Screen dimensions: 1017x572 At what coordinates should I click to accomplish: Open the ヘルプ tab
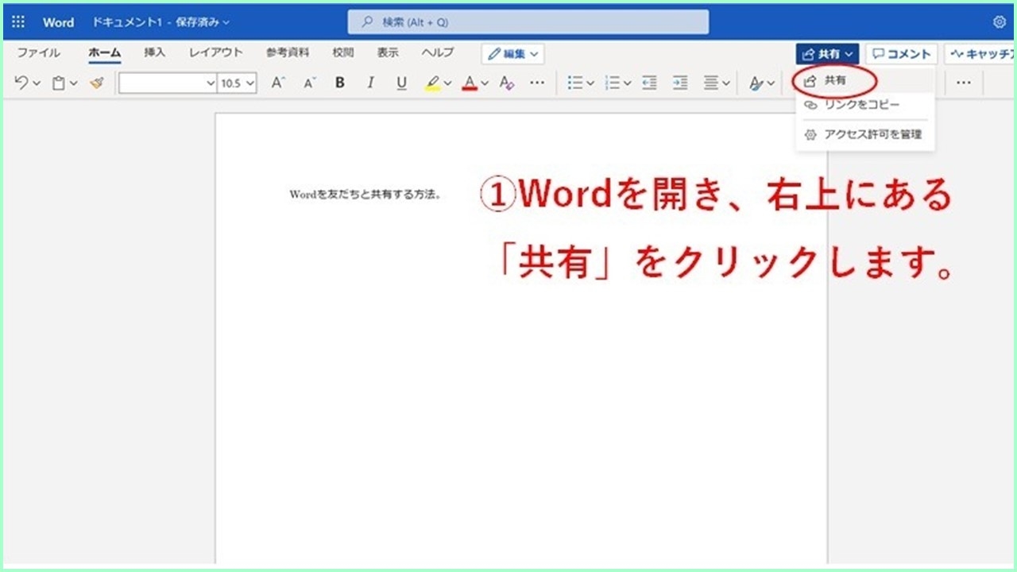coord(438,53)
